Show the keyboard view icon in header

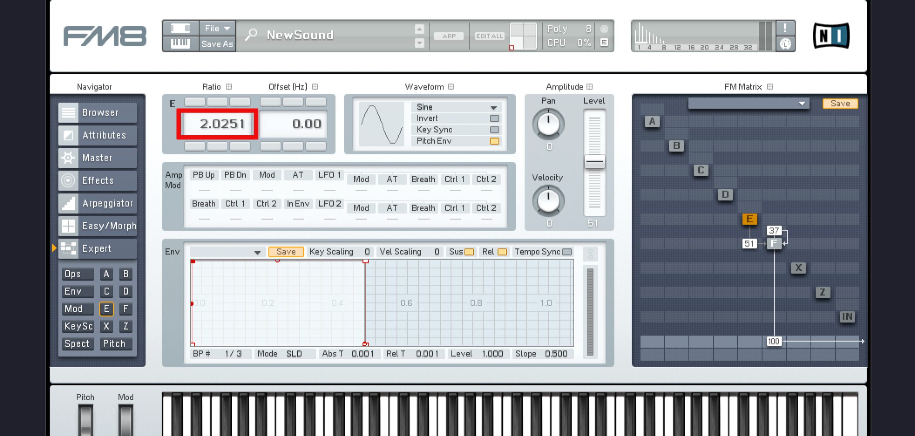pyautogui.click(x=180, y=44)
